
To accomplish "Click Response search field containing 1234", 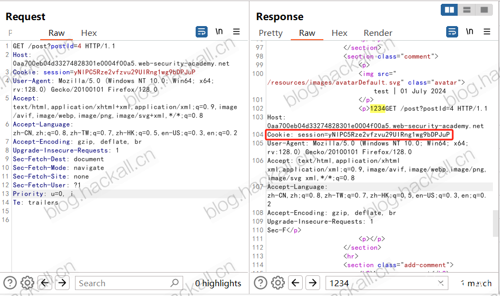I will 386,283.
